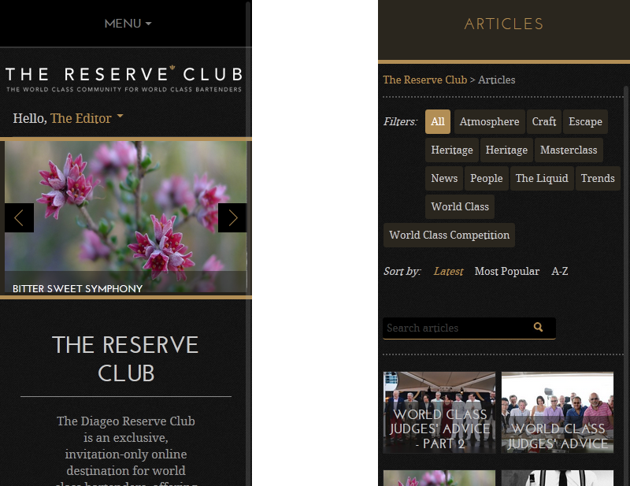The width and height of the screenshot is (630, 486).
Task: Open World Class Judges' Advice Part 2 thumbnail
Action: coord(439,413)
